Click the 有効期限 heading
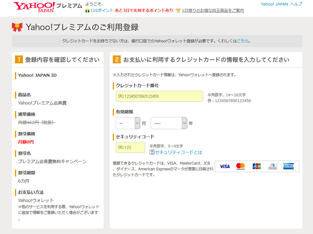Screen dimensions: 313x234 click(x=124, y=112)
